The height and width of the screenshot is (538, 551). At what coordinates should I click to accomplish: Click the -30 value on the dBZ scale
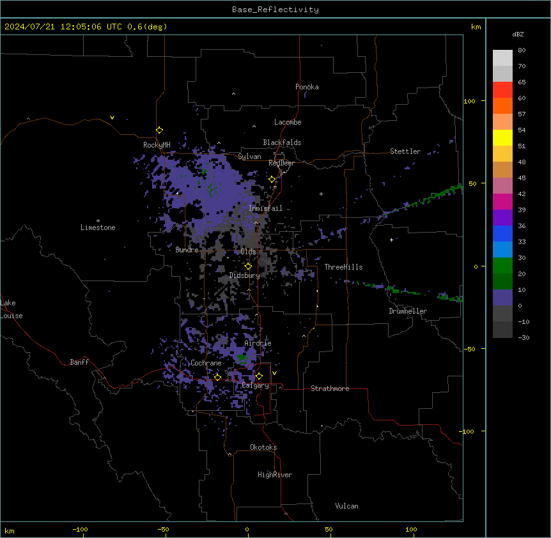pos(524,338)
